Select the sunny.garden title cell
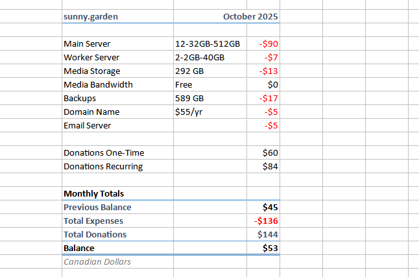The height and width of the screenshot is (277, 419). pyautogui.click(x=117, y=17)
